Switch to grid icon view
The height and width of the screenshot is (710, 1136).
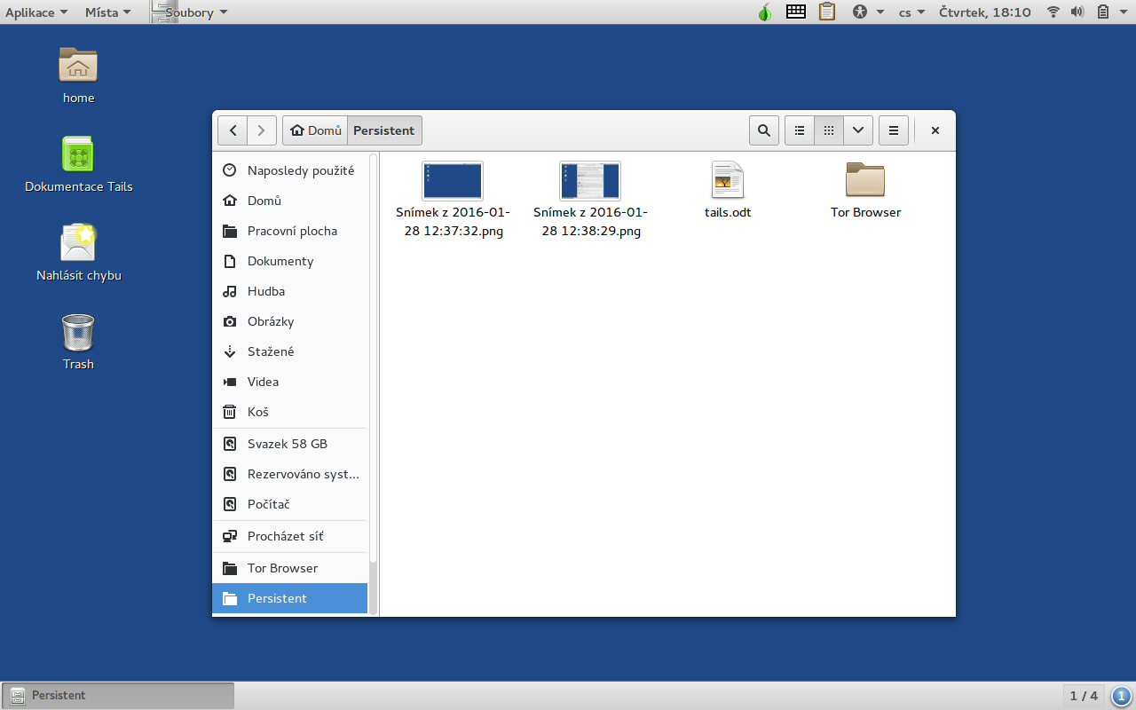coord(829,130)
